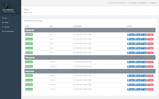159x99 pixels.
Task: Click View button for Internal 1
Action: click(137, 76)
